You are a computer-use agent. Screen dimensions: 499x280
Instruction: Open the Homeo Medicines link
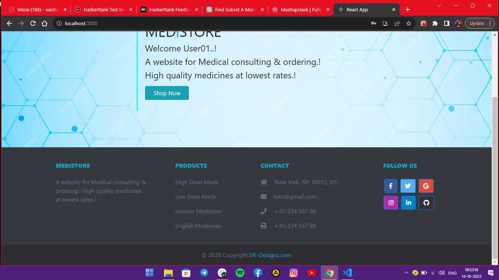[198, 211]
